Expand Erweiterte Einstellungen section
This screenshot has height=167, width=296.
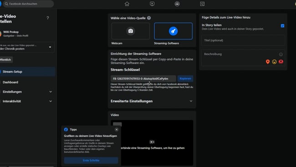pos(152,101)
